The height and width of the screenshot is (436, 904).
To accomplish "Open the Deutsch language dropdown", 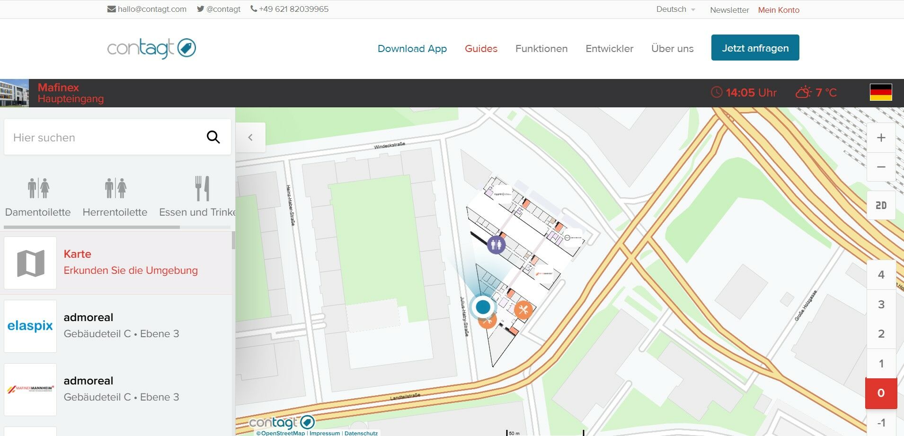I will [675, 9].
